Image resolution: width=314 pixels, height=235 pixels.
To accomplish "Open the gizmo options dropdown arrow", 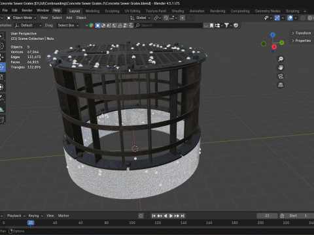I will coord(283,18).
